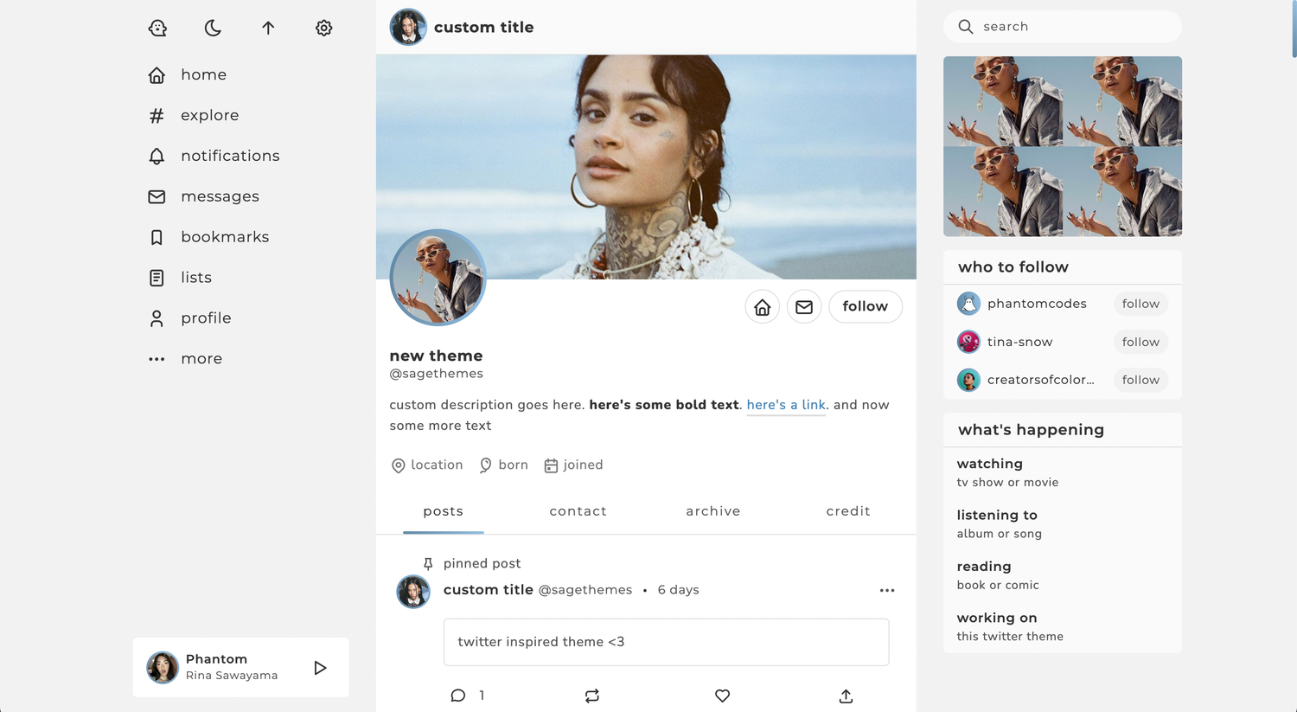This screenshot has height=712, width=1297.
Task: Open the "here's a link" hyperlink
Action: (785, 405)
